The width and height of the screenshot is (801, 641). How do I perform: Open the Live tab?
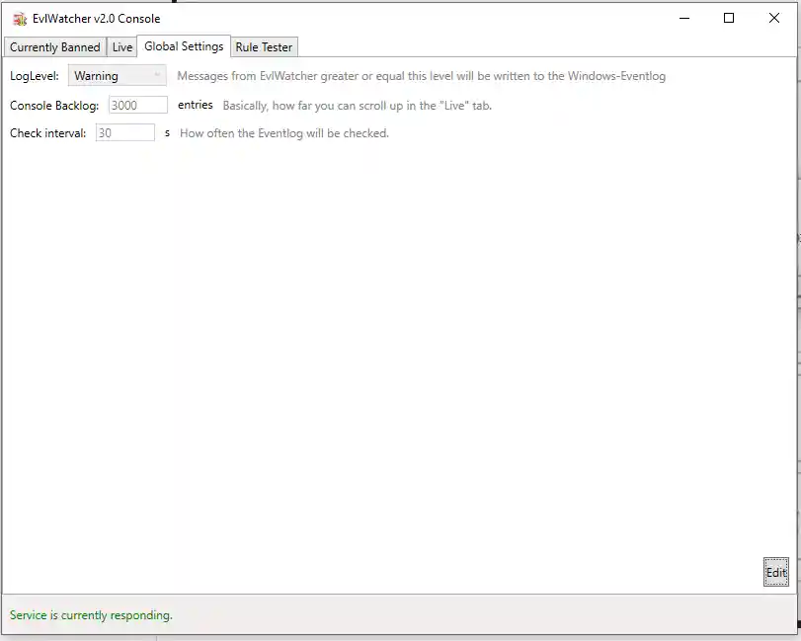pyautogui.click(x=122, y=47)
